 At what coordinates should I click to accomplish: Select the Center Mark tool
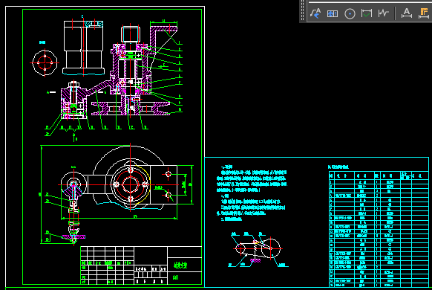tap(350, 13)
